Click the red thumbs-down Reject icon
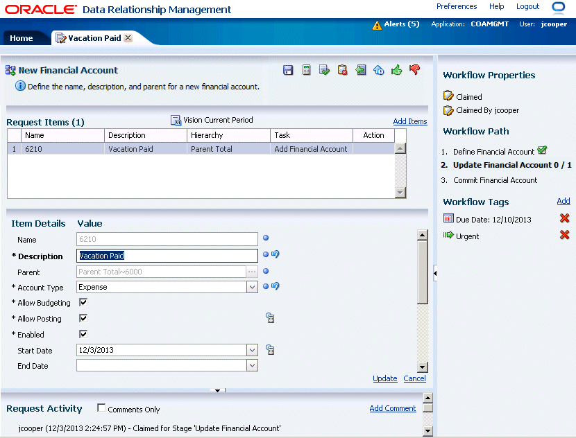Image resolution: width=576 pixels, height=438 pixels. point(415,69)
